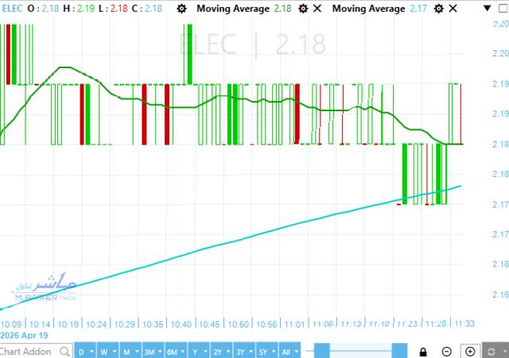Viewport: 509px width, 358px height.
Task: Open the W timeframe dropdown
Action: 107,351
